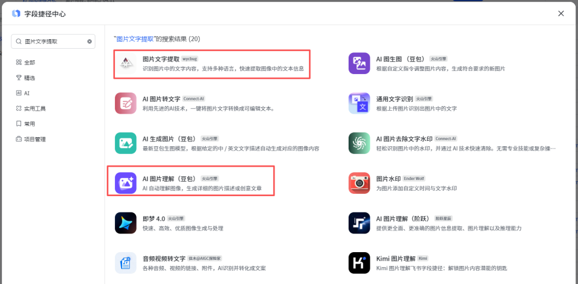This screenshot has height=284, width=578.
Task: Open the Kimi 图片理解 icon
Action: point(359,263)
